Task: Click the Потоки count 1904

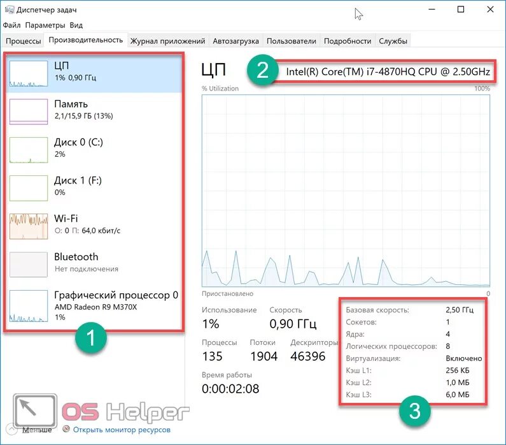Action: coord(264,356)
